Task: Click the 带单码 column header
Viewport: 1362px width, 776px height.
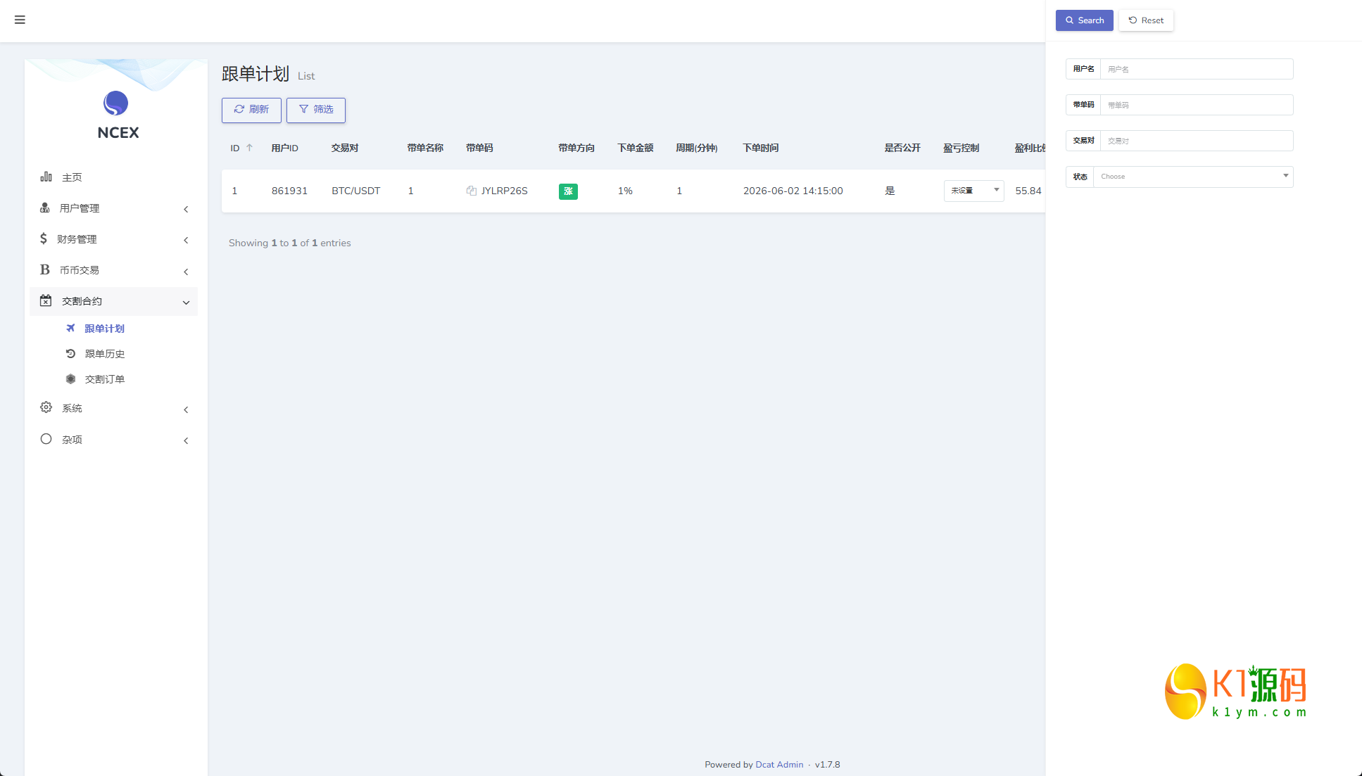Action: (479, 148)
